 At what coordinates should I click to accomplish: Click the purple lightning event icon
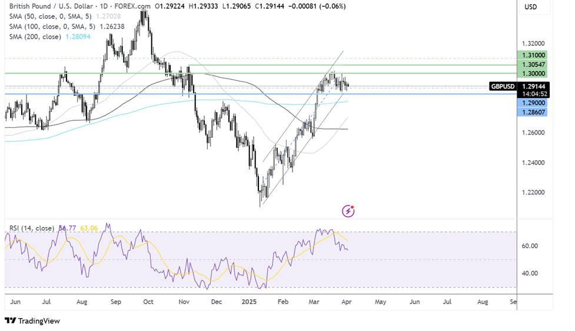348,211
